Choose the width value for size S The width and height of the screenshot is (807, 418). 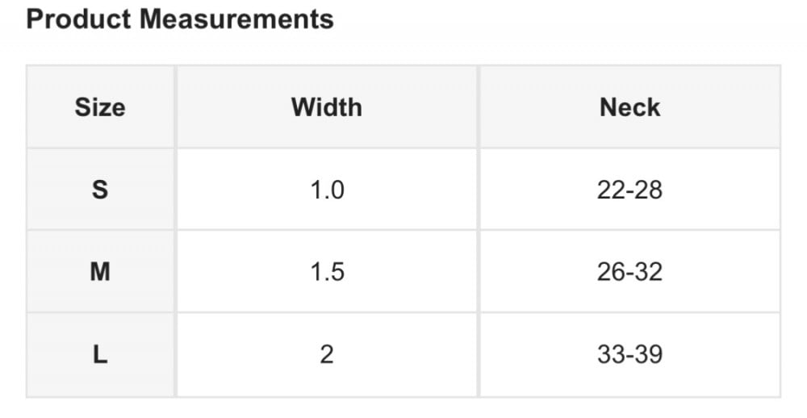tap(327, 190)
